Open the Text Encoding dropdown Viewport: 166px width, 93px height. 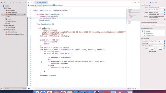pos(157,41)
